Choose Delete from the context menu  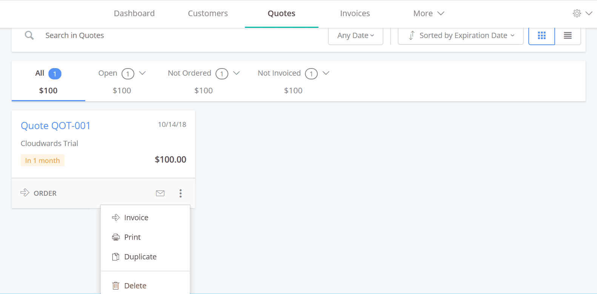click(145, 286)
